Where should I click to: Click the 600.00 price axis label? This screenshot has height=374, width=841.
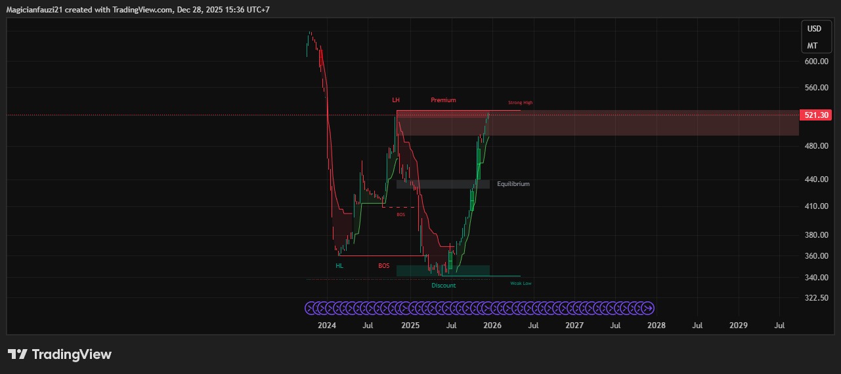[815, 62]
